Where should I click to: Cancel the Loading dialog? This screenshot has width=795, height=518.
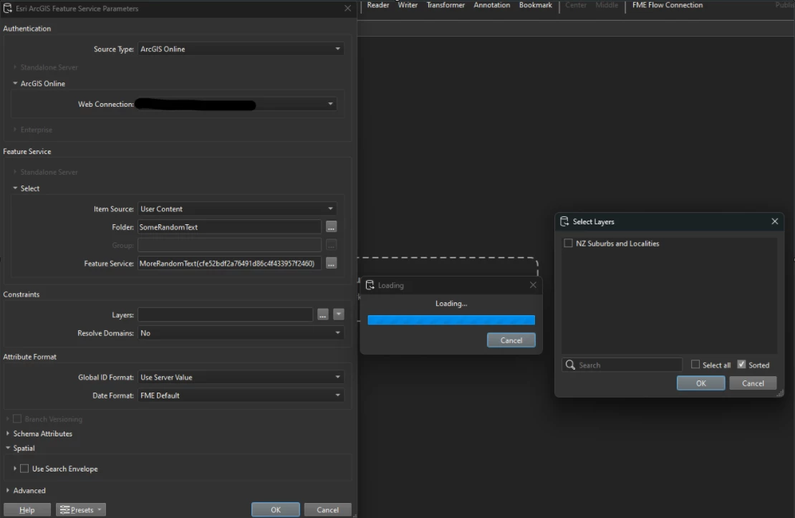click(x=511, y=340)
